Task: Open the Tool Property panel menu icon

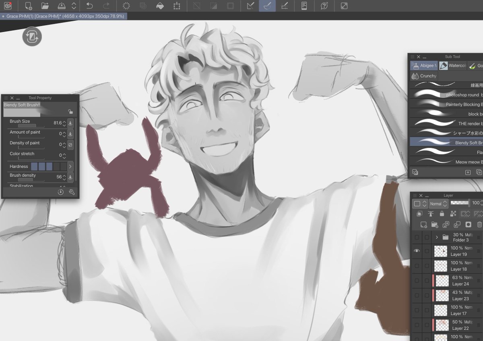Action: point(6,98)
